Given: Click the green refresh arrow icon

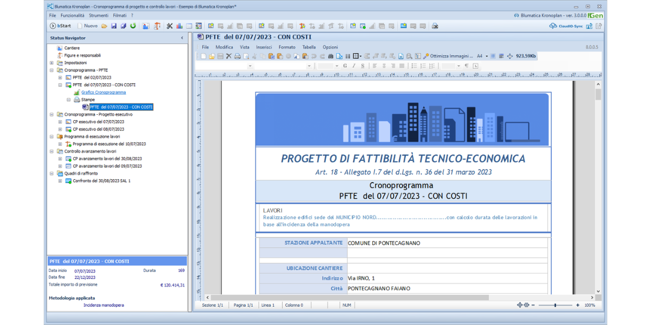Looking at the screenshot, I should coord(133,26).
